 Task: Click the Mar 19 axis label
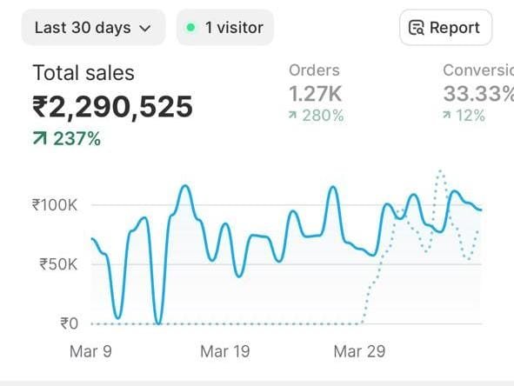225,351
